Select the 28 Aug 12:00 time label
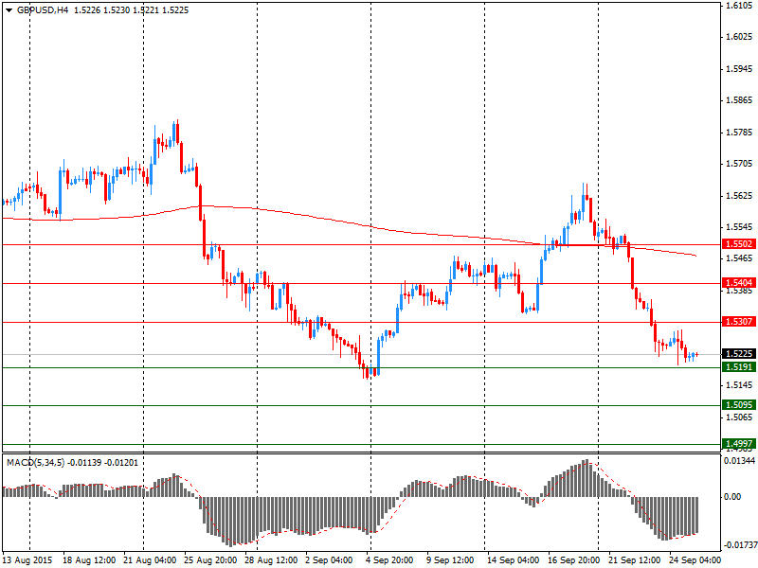The width and height of the screenshot is (758, 568). point(271,560)
